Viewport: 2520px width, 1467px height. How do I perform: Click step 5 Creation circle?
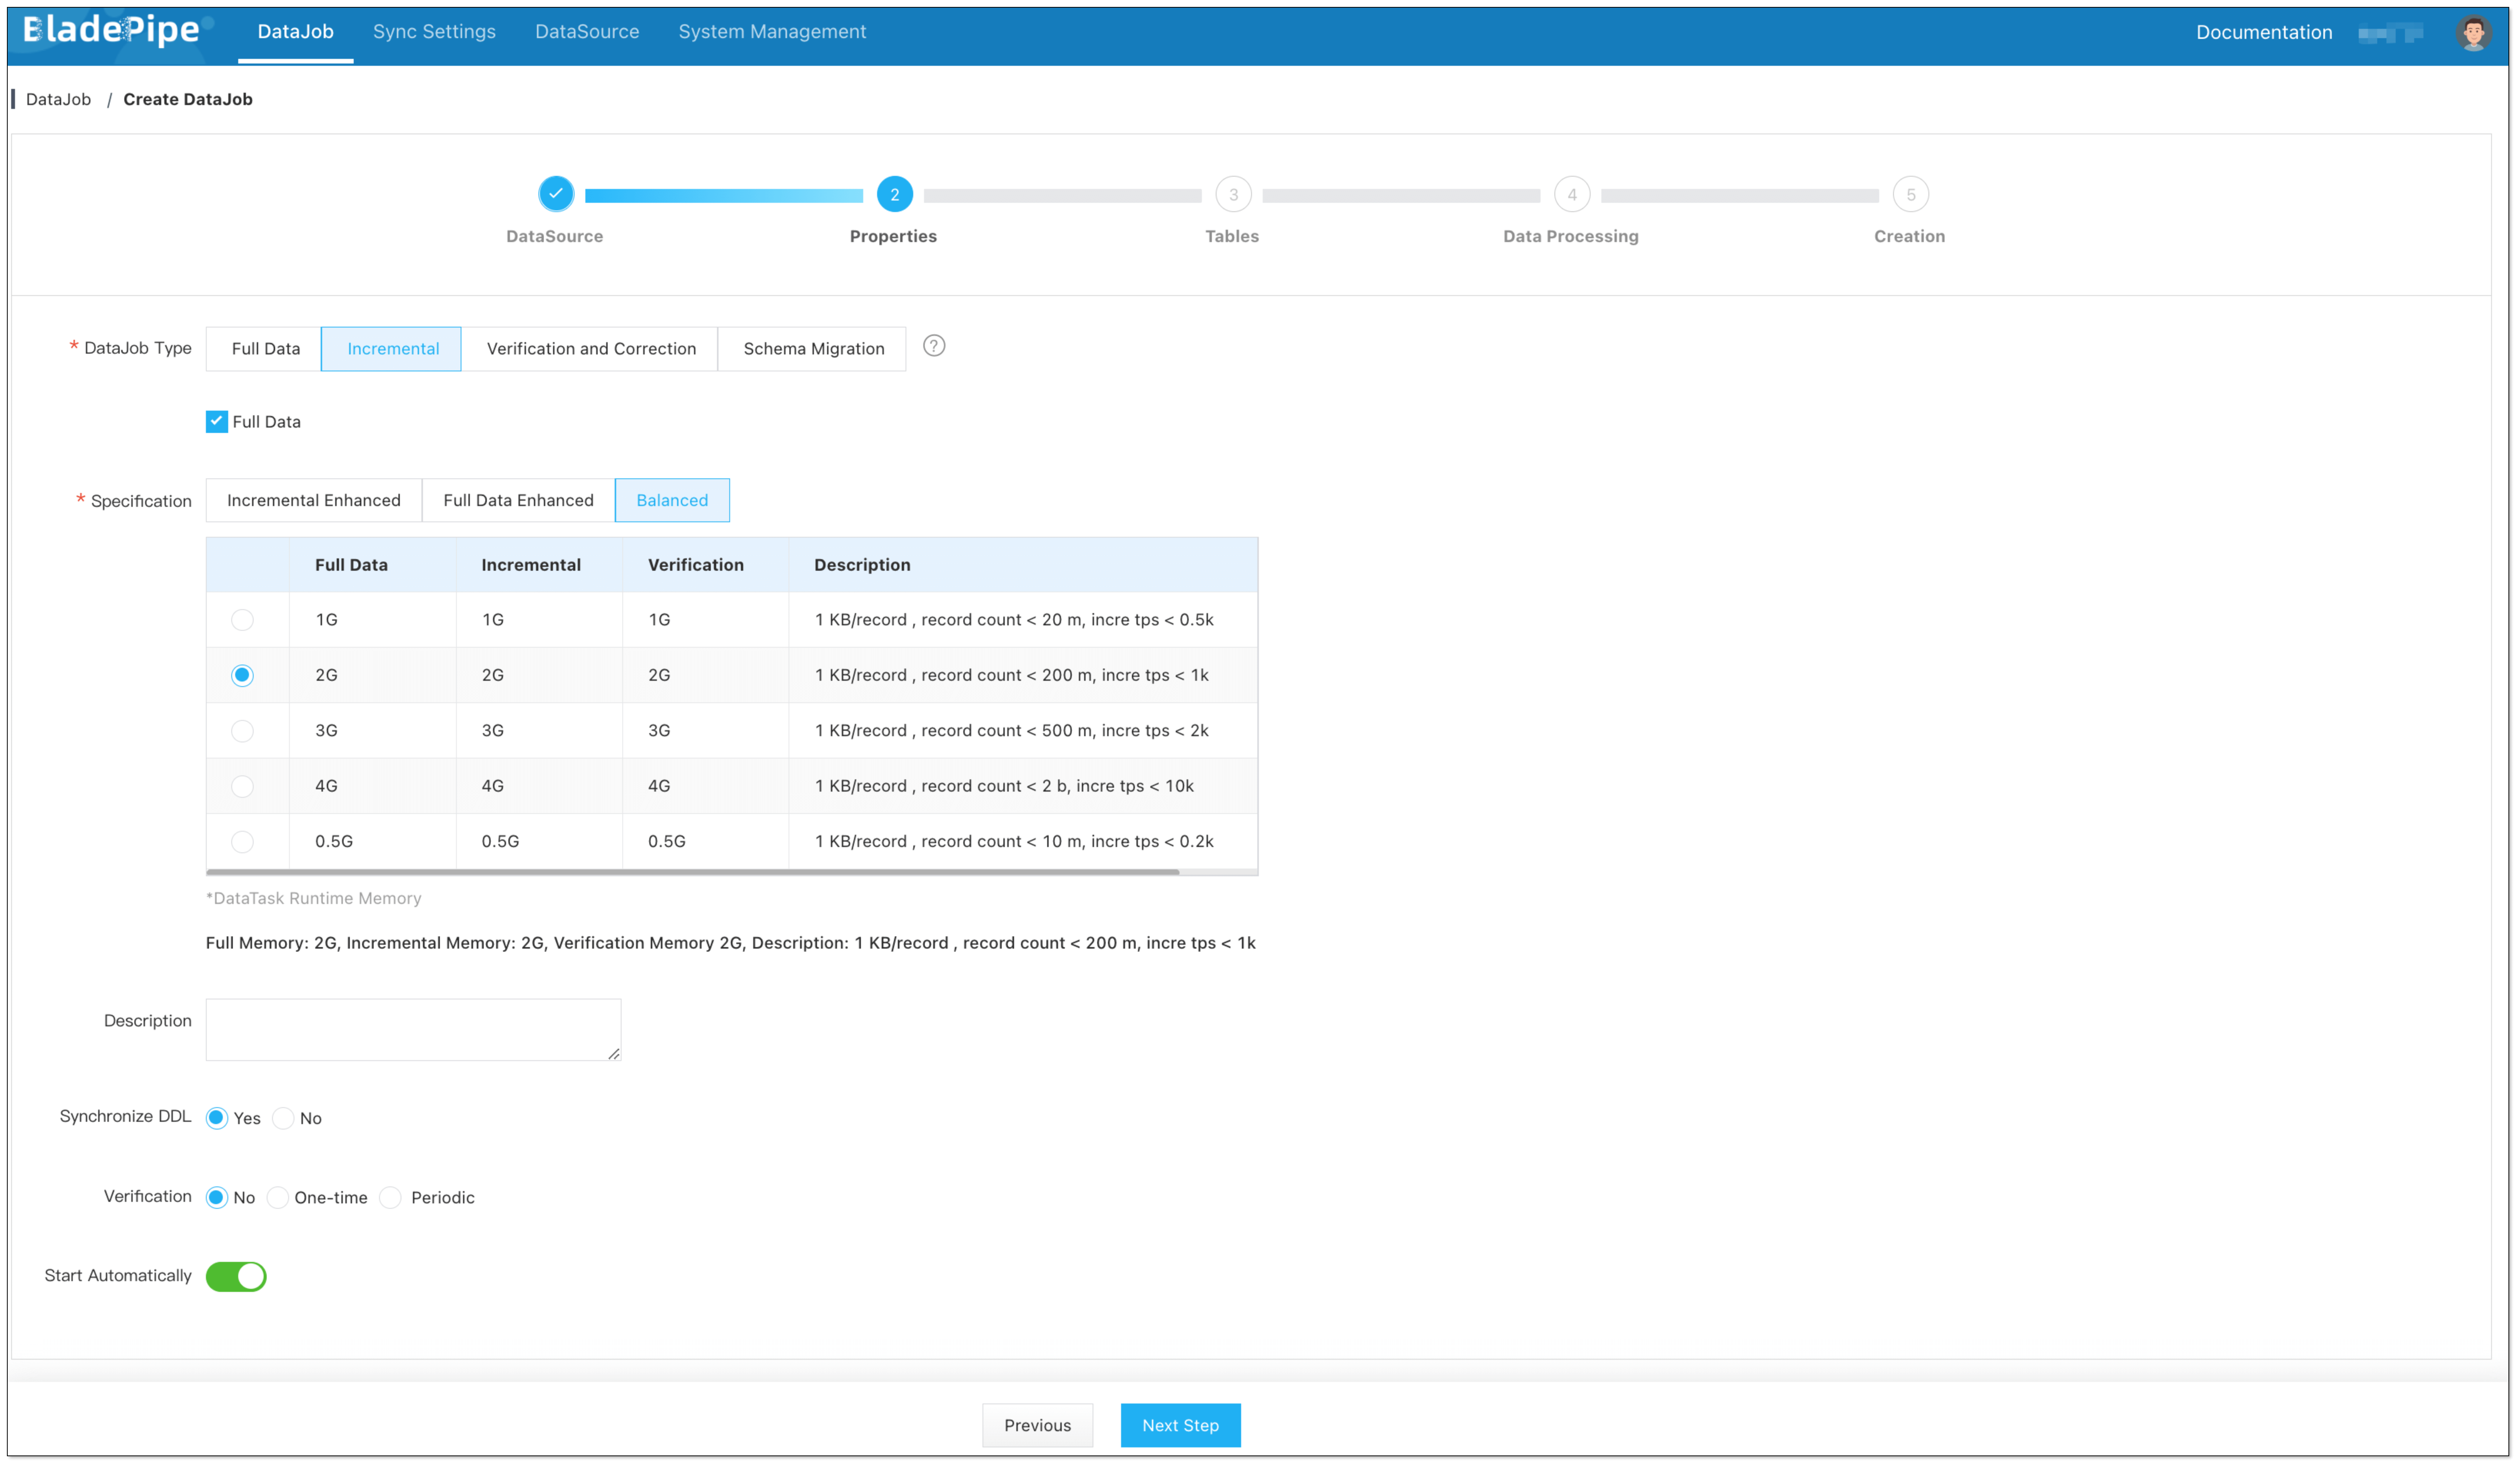[x=1910, y=194]
